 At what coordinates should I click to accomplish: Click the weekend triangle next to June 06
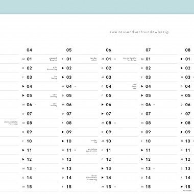pyautogui.click(x=103, y=105)
